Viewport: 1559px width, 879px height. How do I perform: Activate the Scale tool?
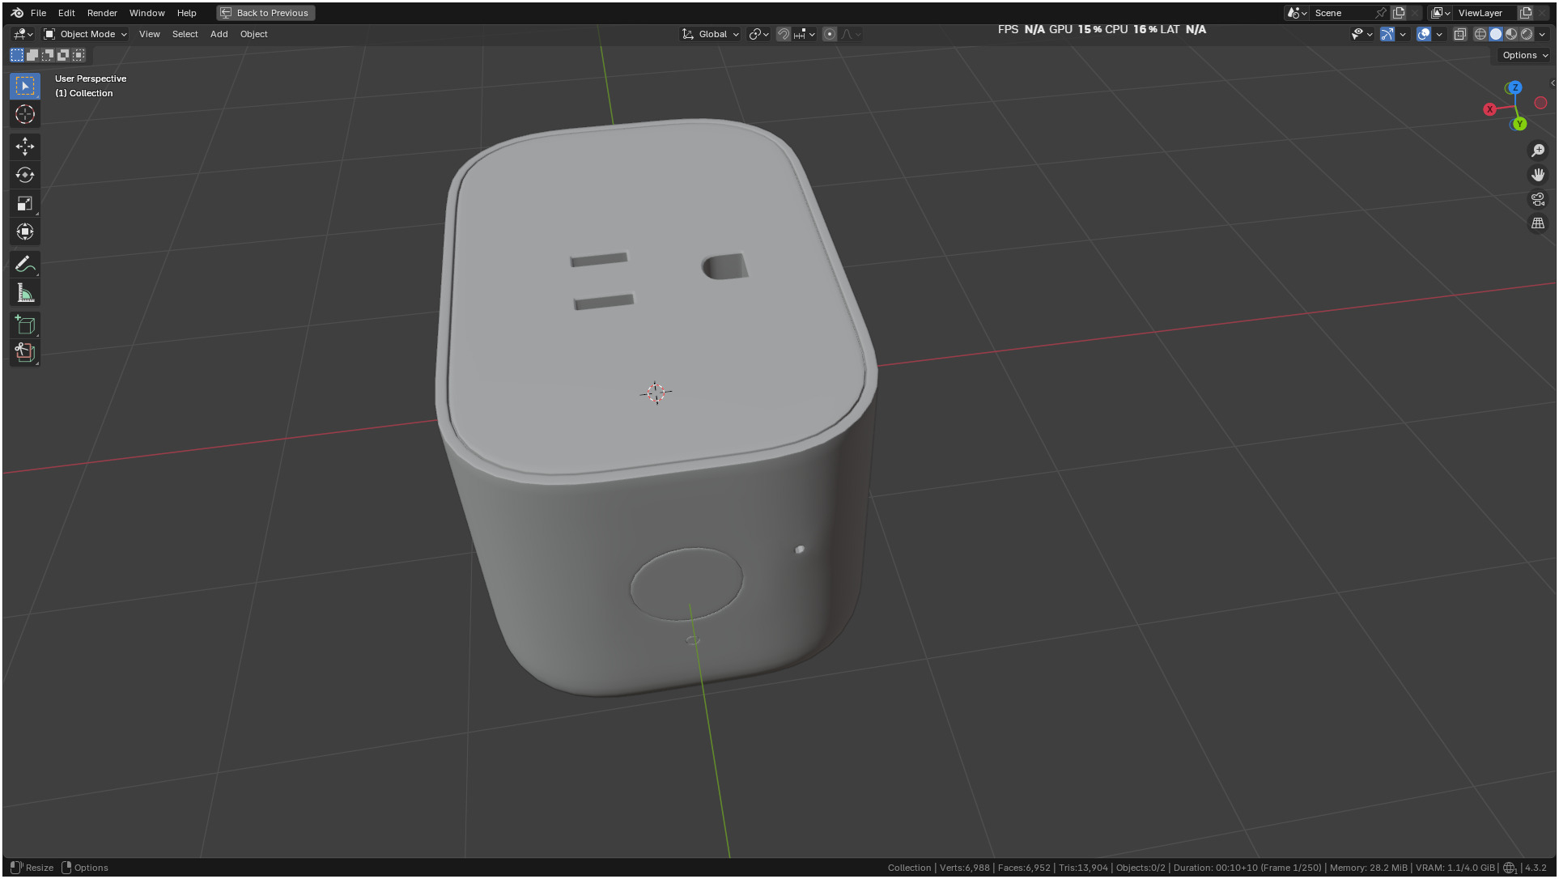pos(25,203)
